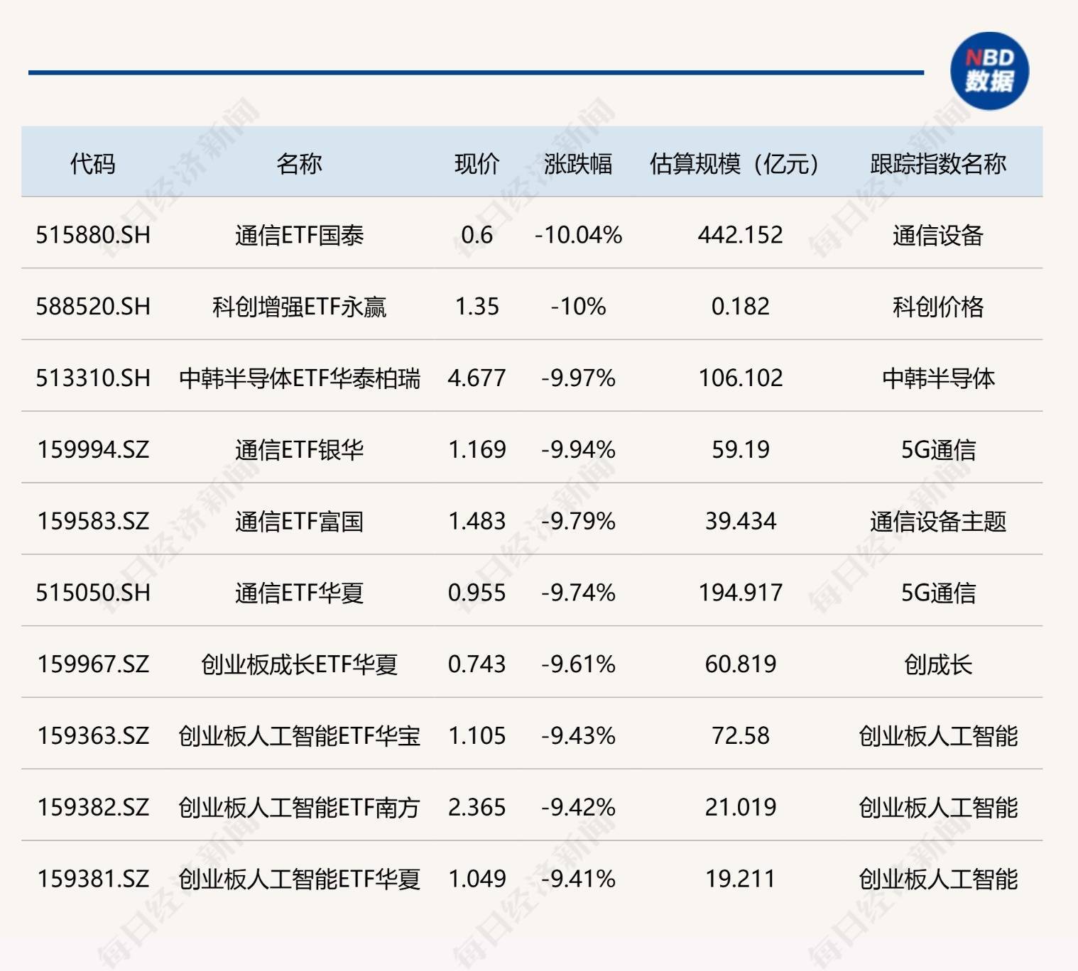1078x971 pixels.
Task: Select the estimated size 442.152
Action: [740, 235]
